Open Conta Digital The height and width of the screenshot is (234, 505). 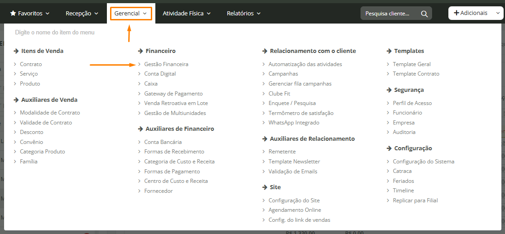click(x=160, y=74)
